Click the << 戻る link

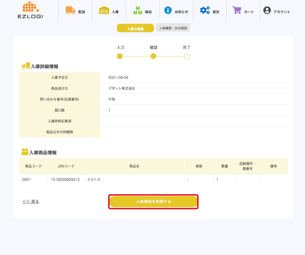[31, 202]
